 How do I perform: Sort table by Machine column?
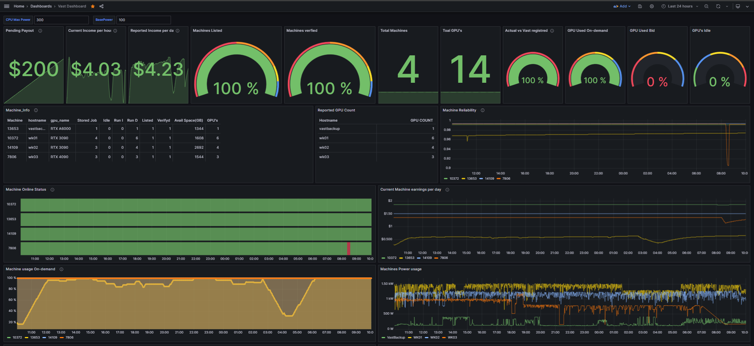(15, 120)
